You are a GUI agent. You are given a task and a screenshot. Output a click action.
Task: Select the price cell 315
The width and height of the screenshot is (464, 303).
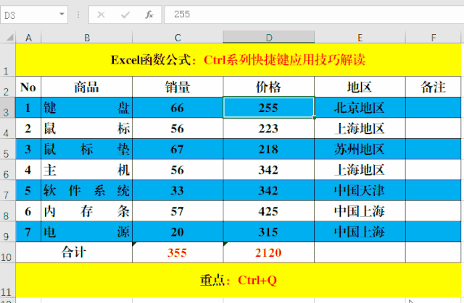pos(269,231)
